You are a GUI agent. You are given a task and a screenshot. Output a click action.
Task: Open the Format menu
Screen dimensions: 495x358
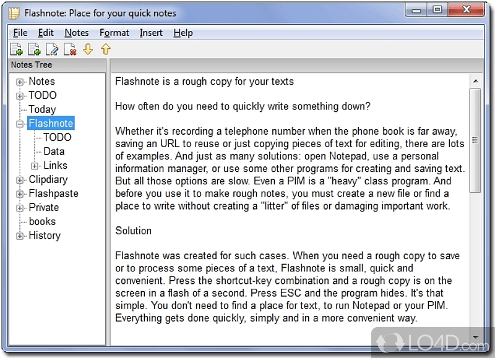click(114, 33)
